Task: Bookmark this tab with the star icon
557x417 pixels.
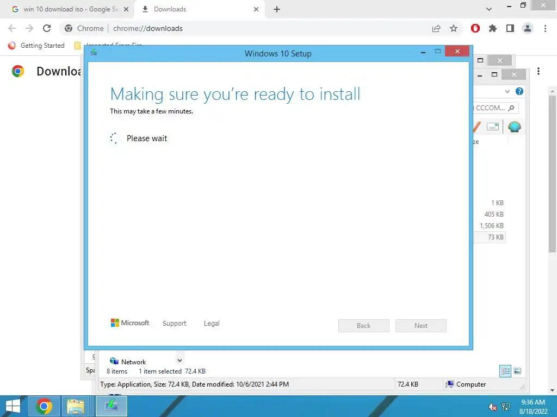Action: click(x=454, y=28)
